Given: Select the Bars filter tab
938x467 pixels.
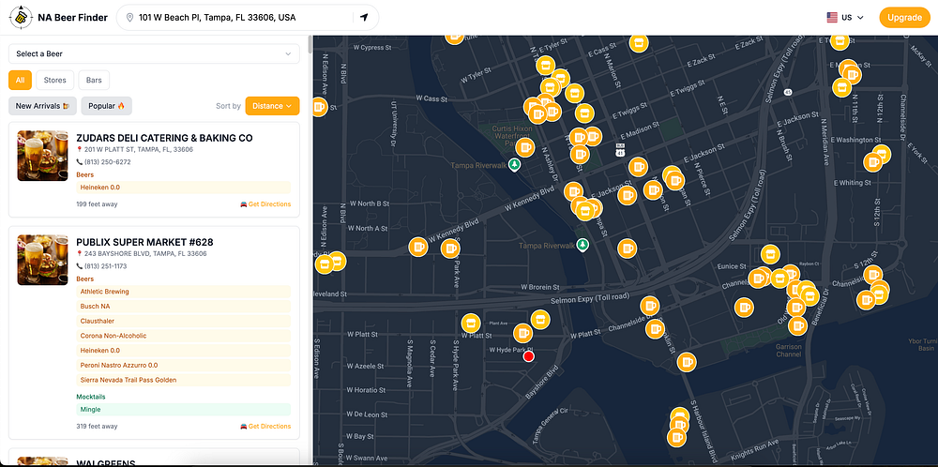Looking at the screenshot, I should [94, 80].
